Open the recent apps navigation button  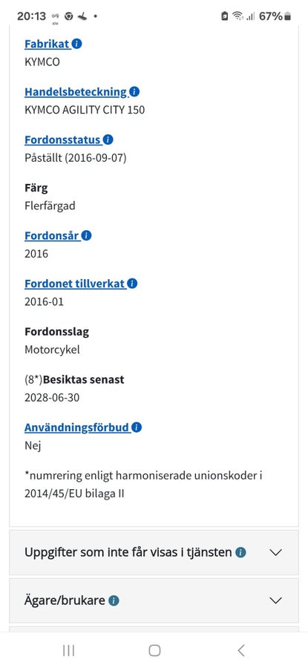68,650
